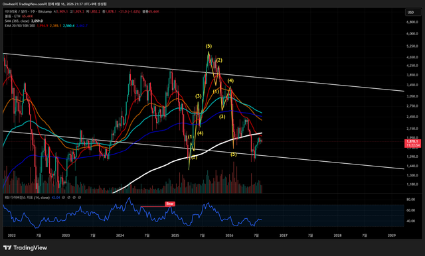Click the 2026 time axis label
425x256 pixels.
[x=229, y=235]
